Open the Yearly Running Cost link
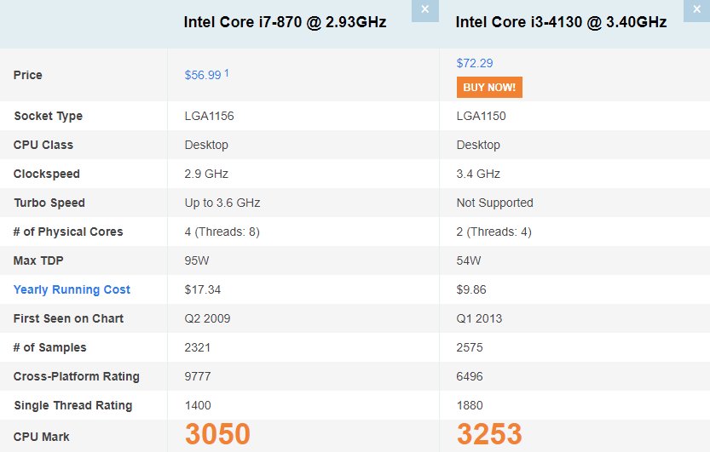 tap(72, 289)
